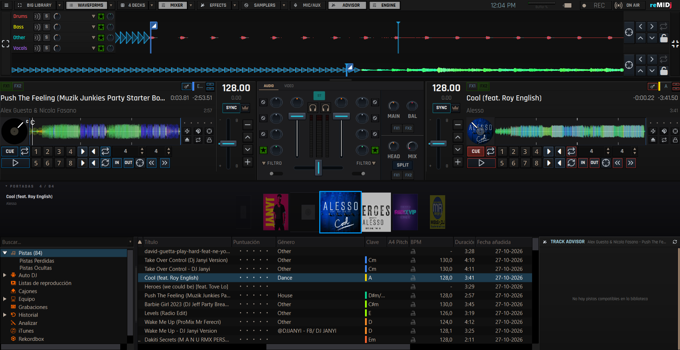Image resolution: width=680 pixels, height=350 pixels.
Task: Solo the Vocals stem with S button
Action: [x=46, y=48]
